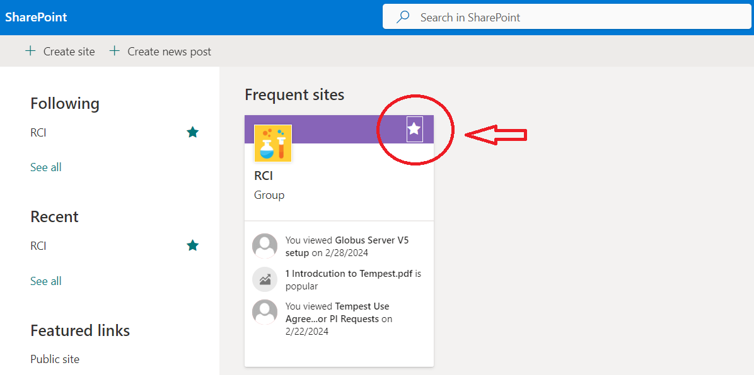This screenshot has height=375, width=754.
Task: Toggle the follow star on the RCI card
Action: click(414, 129)
